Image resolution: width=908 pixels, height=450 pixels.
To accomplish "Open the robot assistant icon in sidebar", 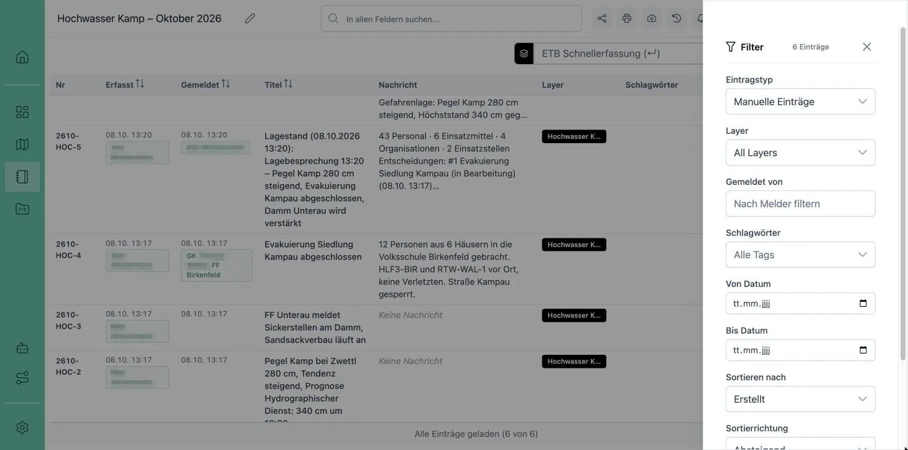I will tap(22, 348).
